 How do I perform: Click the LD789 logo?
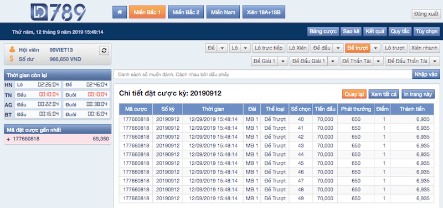[x=58, y=12]
